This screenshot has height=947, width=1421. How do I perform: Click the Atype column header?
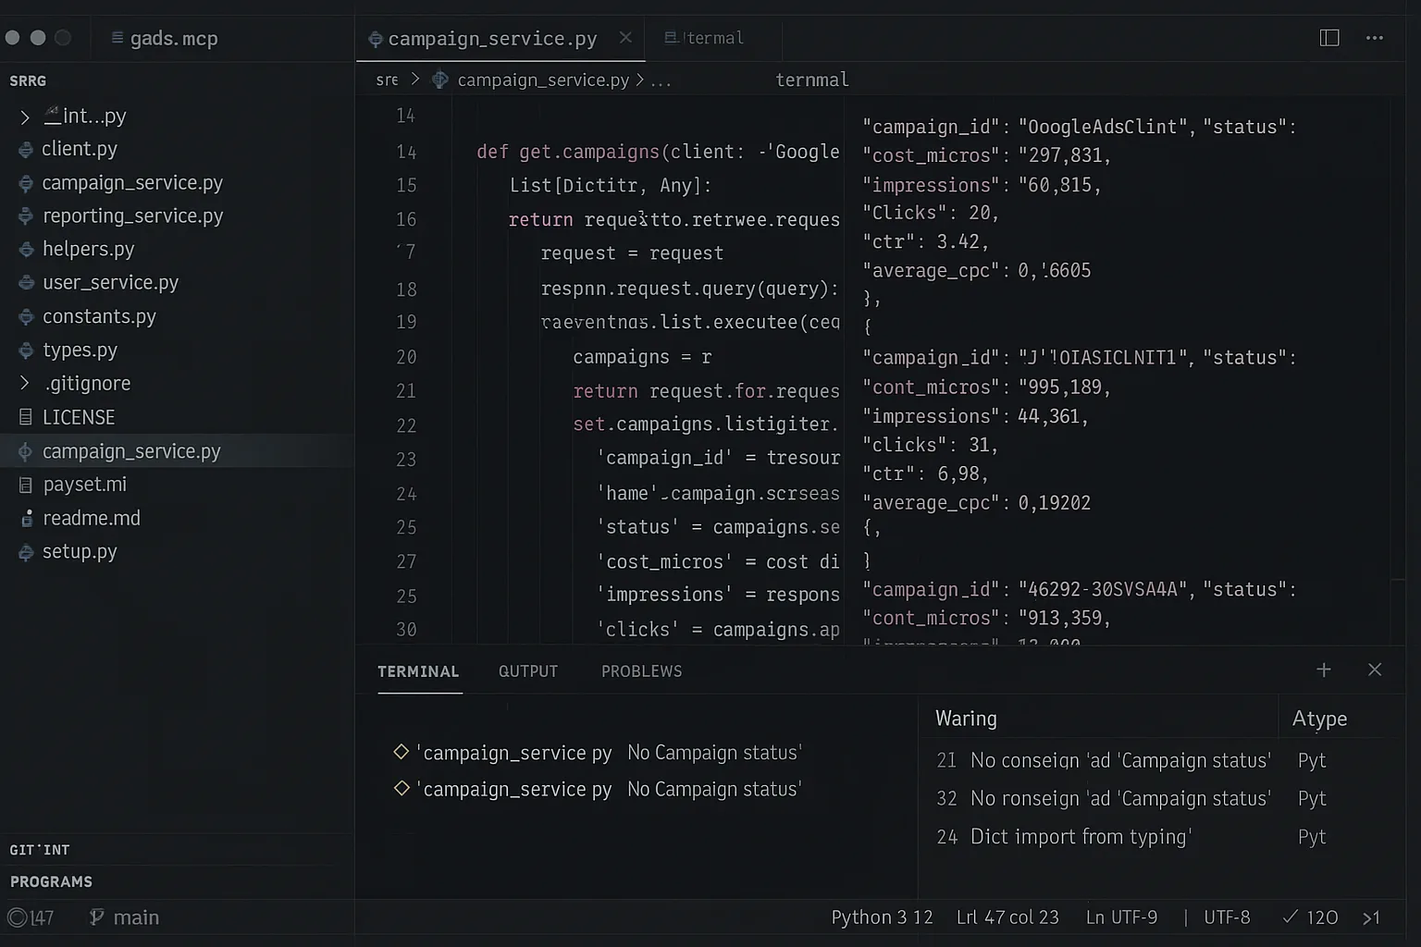[x=1319, y=719]
